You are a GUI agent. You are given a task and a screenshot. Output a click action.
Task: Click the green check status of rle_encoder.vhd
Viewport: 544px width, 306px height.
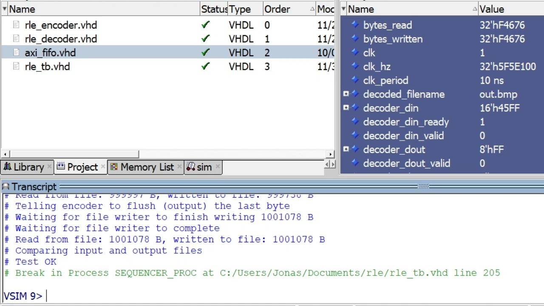click(205, 25)
